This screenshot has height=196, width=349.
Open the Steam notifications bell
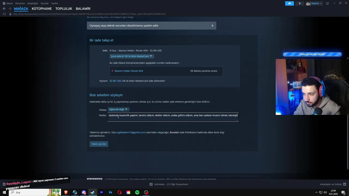pos(300,3)
